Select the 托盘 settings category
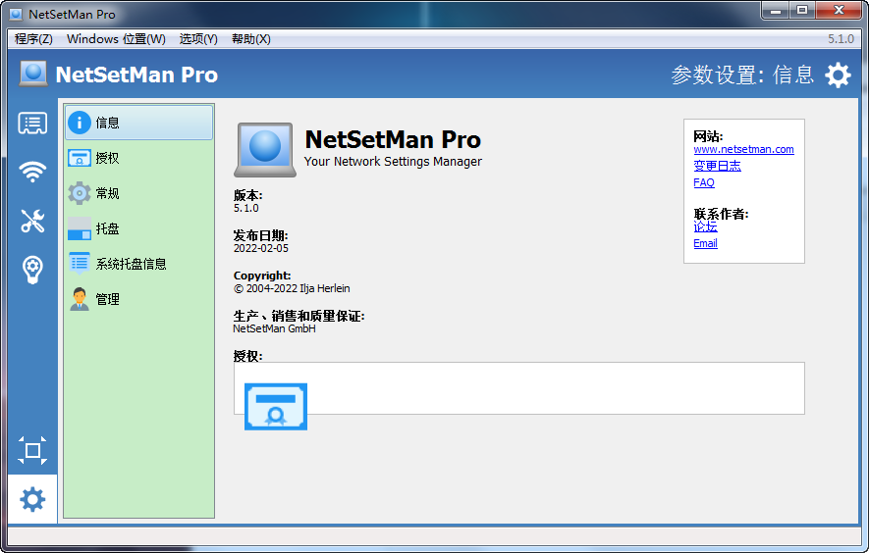 139,228
